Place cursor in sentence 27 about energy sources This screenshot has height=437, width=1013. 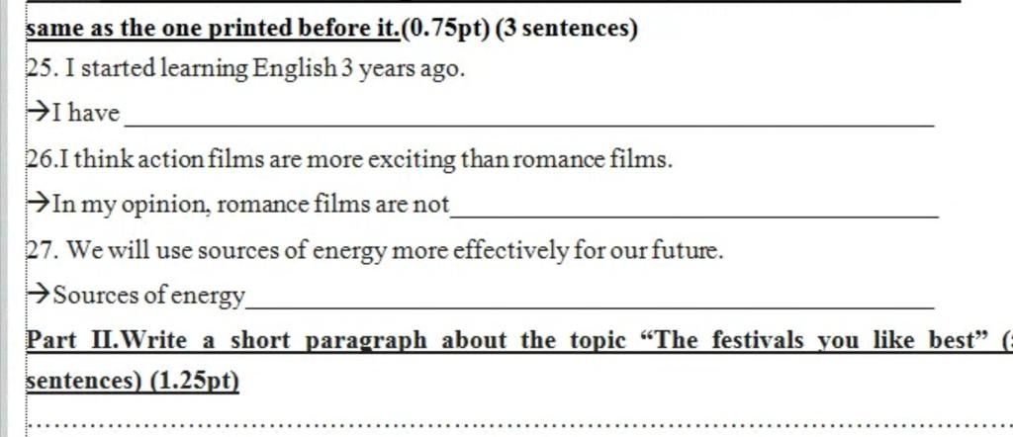(375, 250)
